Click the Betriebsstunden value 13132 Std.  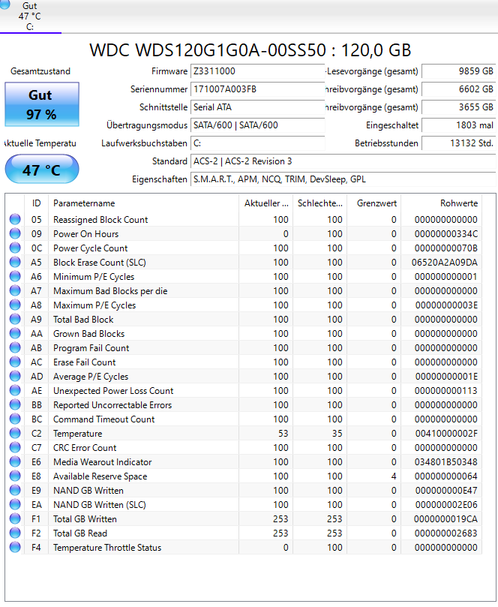click(x=458, y=143)
